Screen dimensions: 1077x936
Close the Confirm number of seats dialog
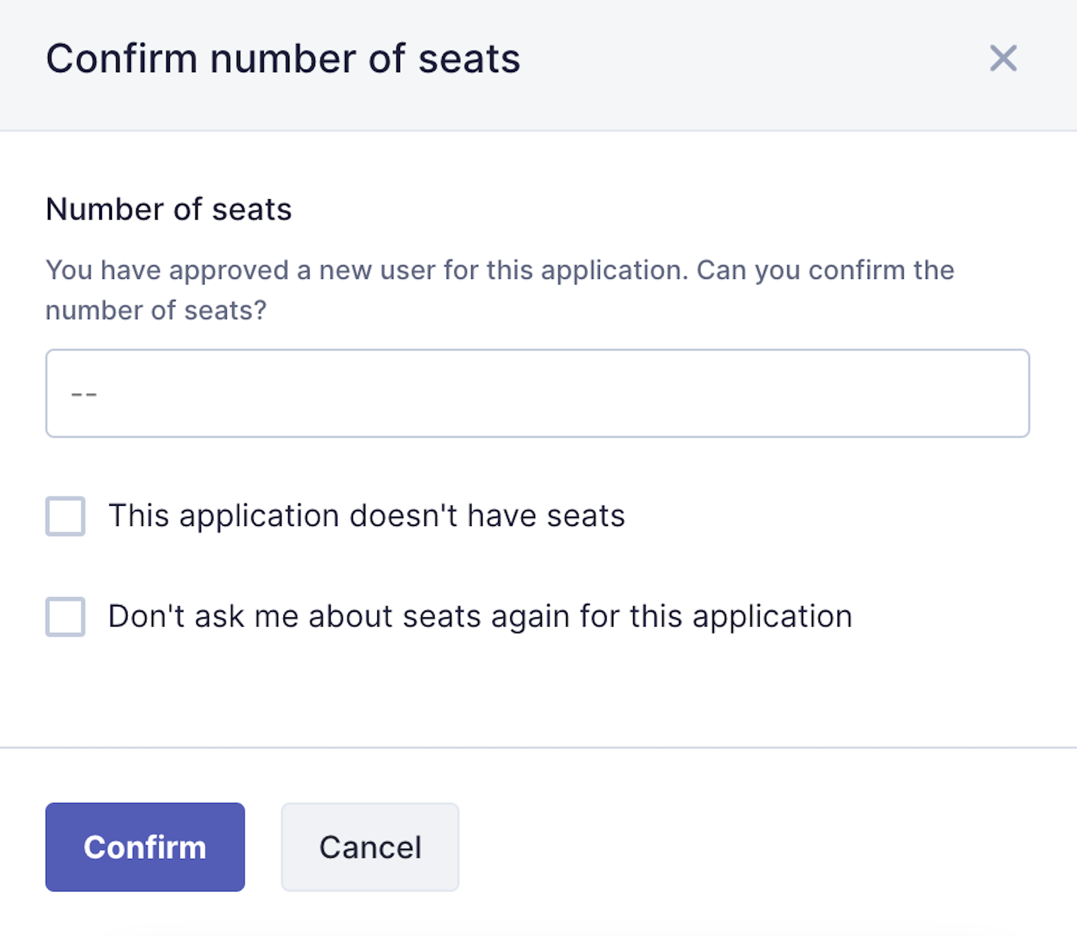point(1003,58)
